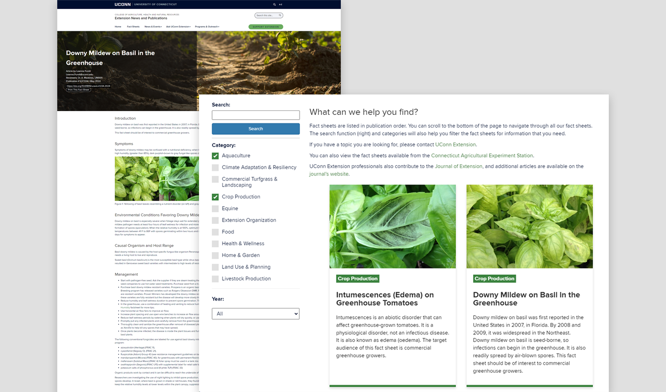Screen dimensions: 666x392
Task: Click Print This Fact Sheet button
Action: (78, 90)
